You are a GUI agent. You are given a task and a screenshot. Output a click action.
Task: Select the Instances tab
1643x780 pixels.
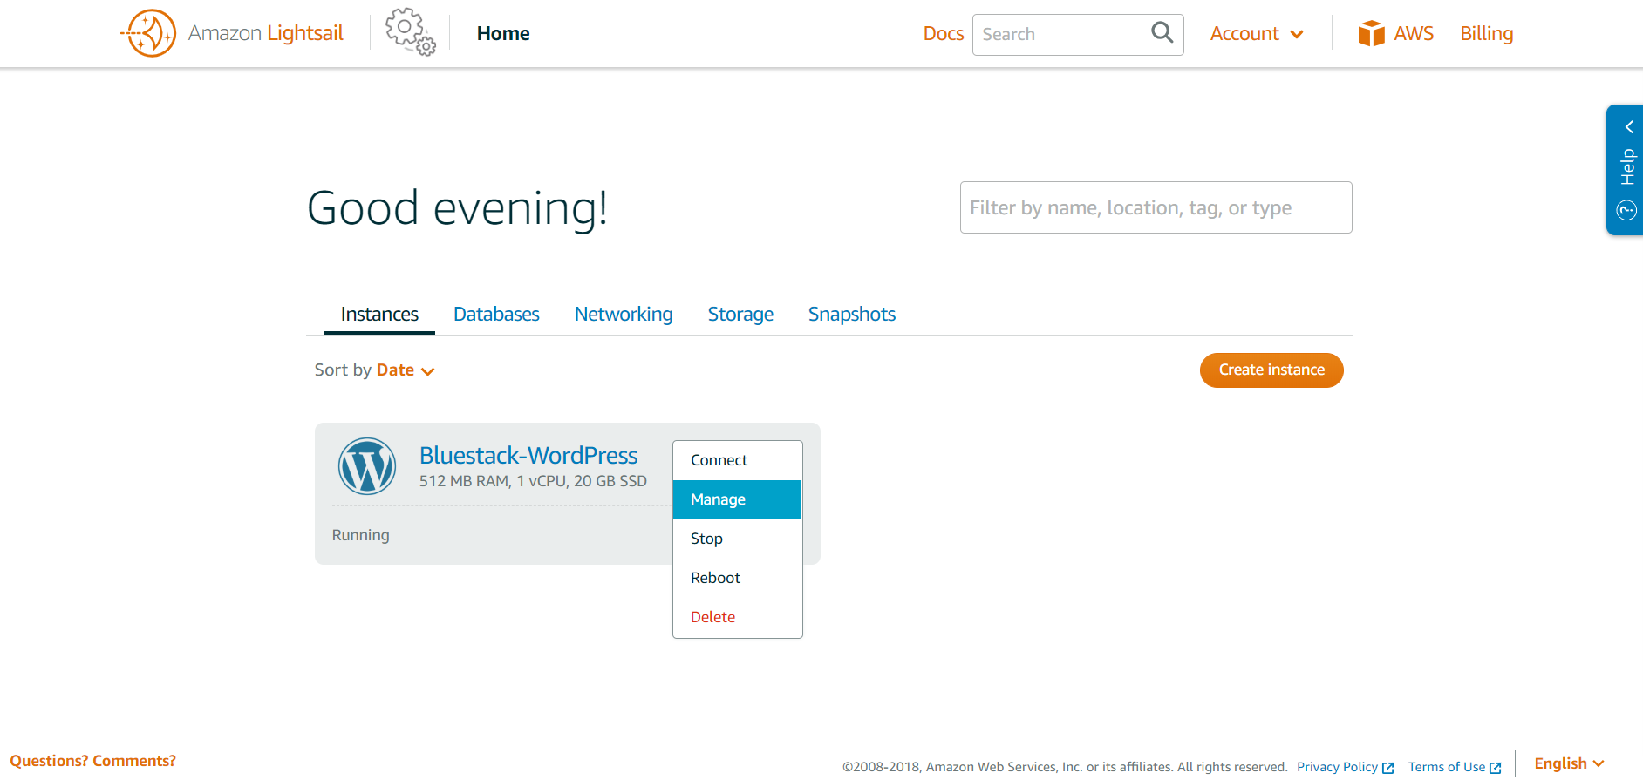pyautogui.click(x=379, y=315)
